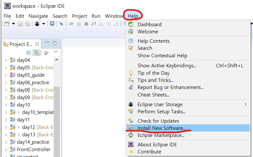253x157 pixels.
Task: Choose Welcome in Help menu
Action: (188, 32)
